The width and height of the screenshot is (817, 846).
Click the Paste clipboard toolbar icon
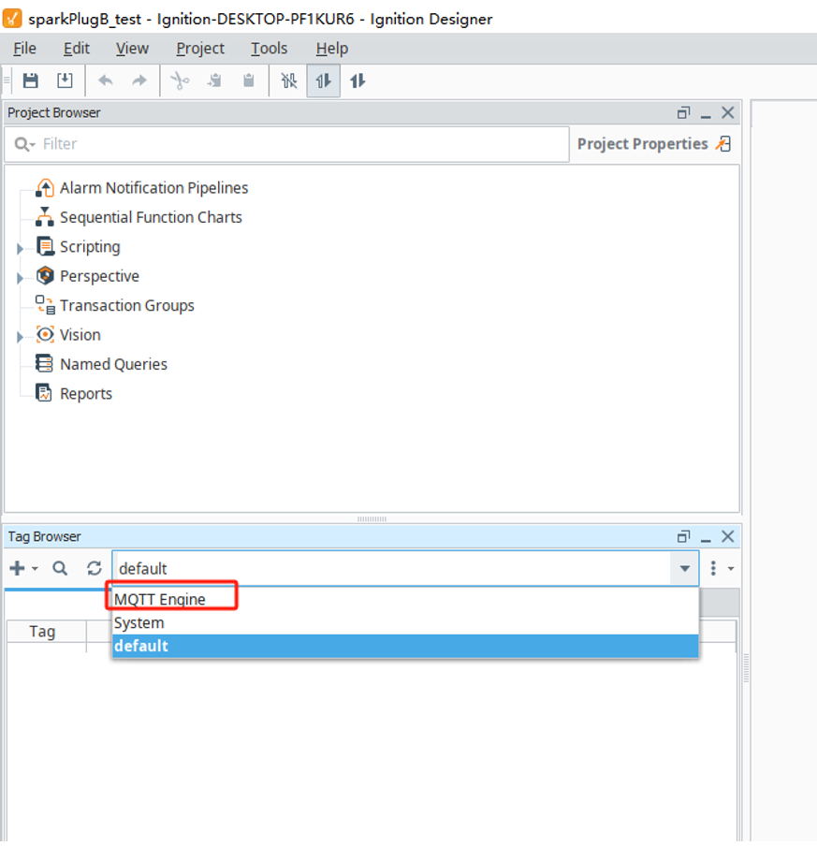coord(249,80)
